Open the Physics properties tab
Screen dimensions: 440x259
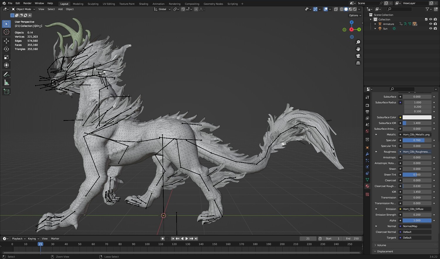367,167
